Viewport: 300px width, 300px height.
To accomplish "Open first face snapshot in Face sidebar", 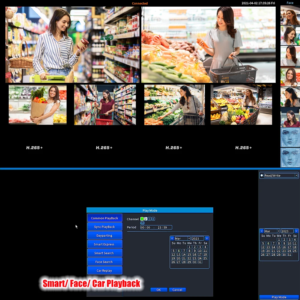I will pyautogui.click(x=290, y=15).
